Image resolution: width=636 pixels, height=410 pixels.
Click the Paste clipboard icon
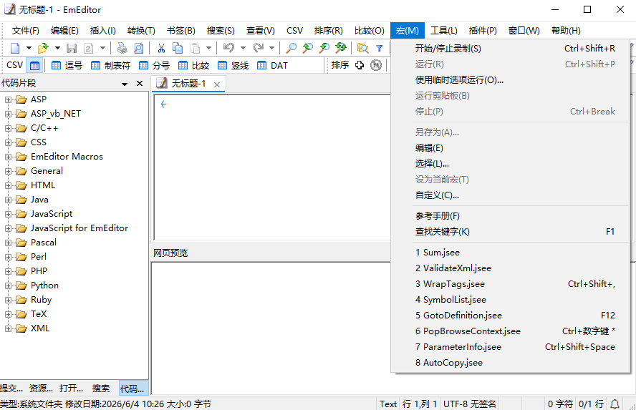195,48
